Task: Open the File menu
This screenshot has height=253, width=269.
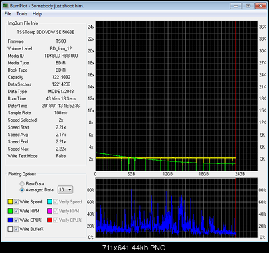Action: tap(8, 14)
